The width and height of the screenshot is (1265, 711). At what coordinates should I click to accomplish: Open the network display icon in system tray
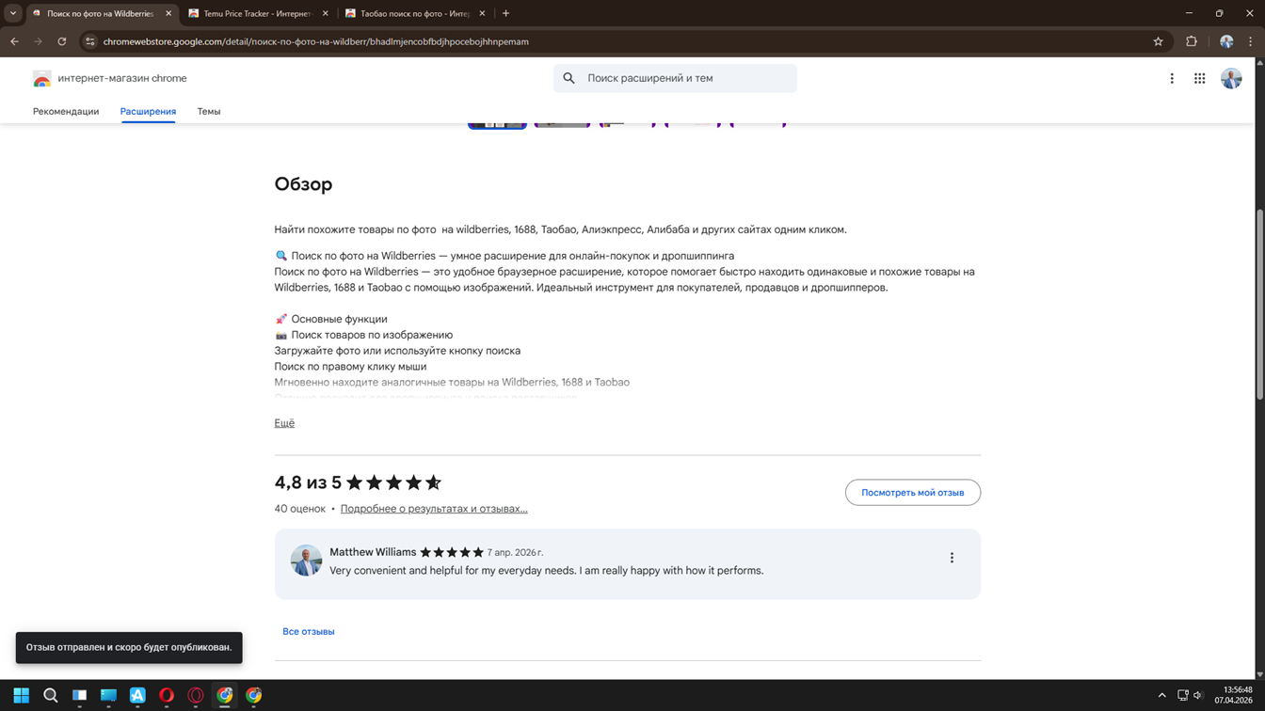[x=1182, y=696]
